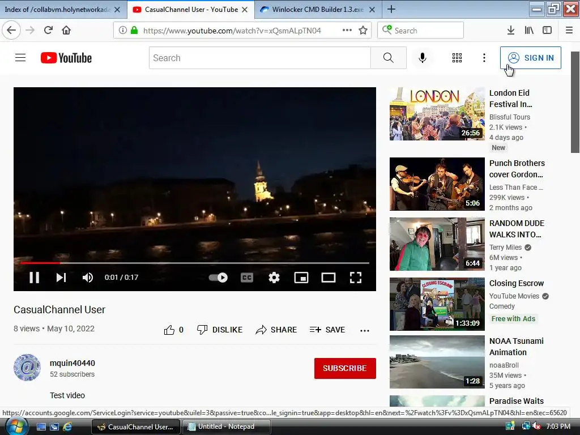
Task: Switch to Winlocker CMD Builder tab
Action: pyautogui.click(x=318, y=10)
